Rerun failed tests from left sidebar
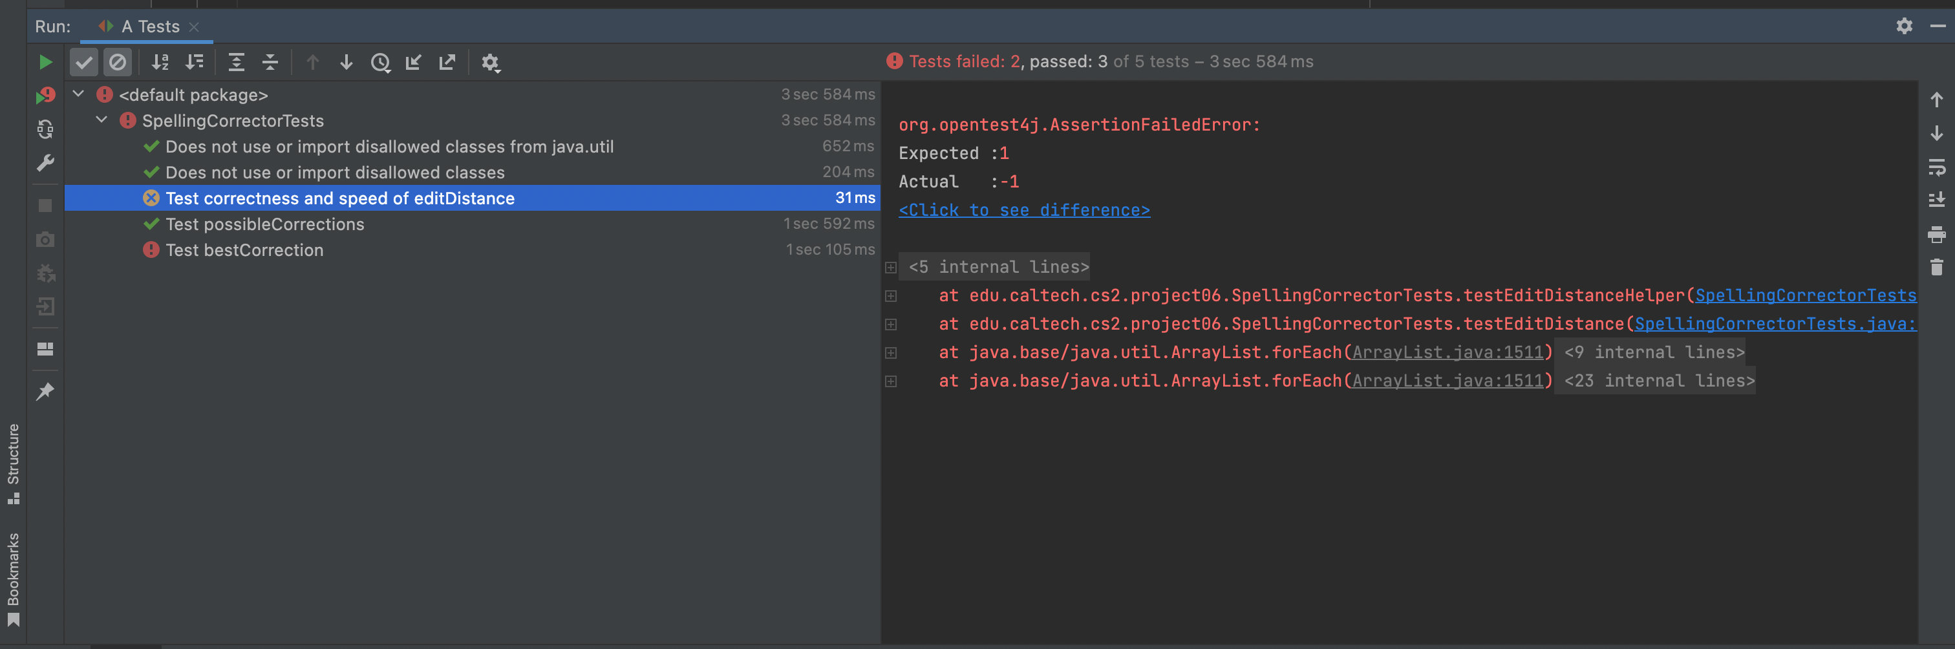Viewport: 1955px width, 649px height. click(45, 96)
